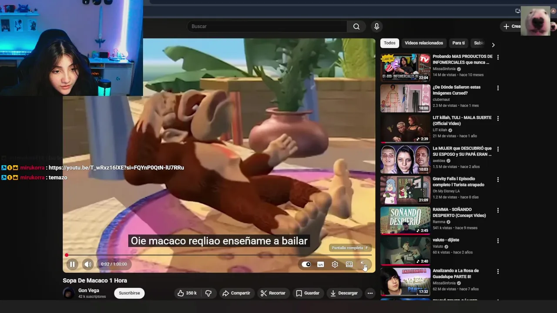Subscribe with the Suscribirse button
The image size is (557, 313).
129,293
